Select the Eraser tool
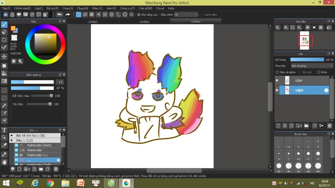 click(x=4, y=32)
